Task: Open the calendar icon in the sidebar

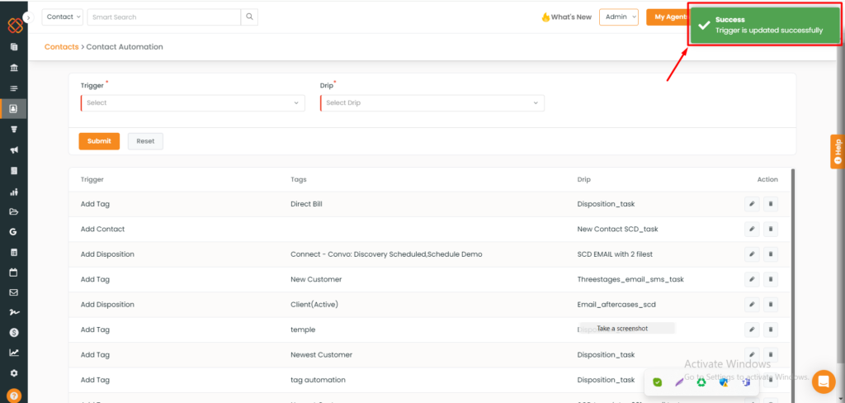Action: (14, 273)
